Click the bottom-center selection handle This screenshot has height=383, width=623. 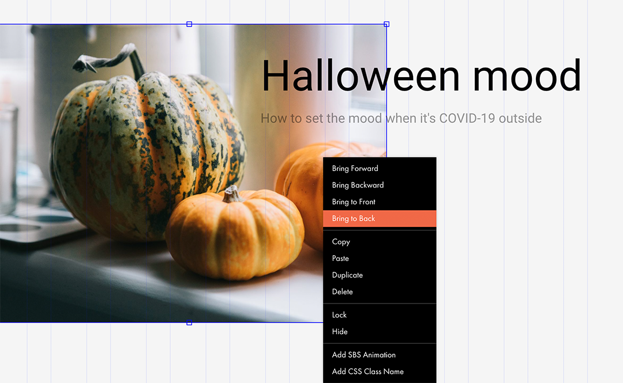189,323
